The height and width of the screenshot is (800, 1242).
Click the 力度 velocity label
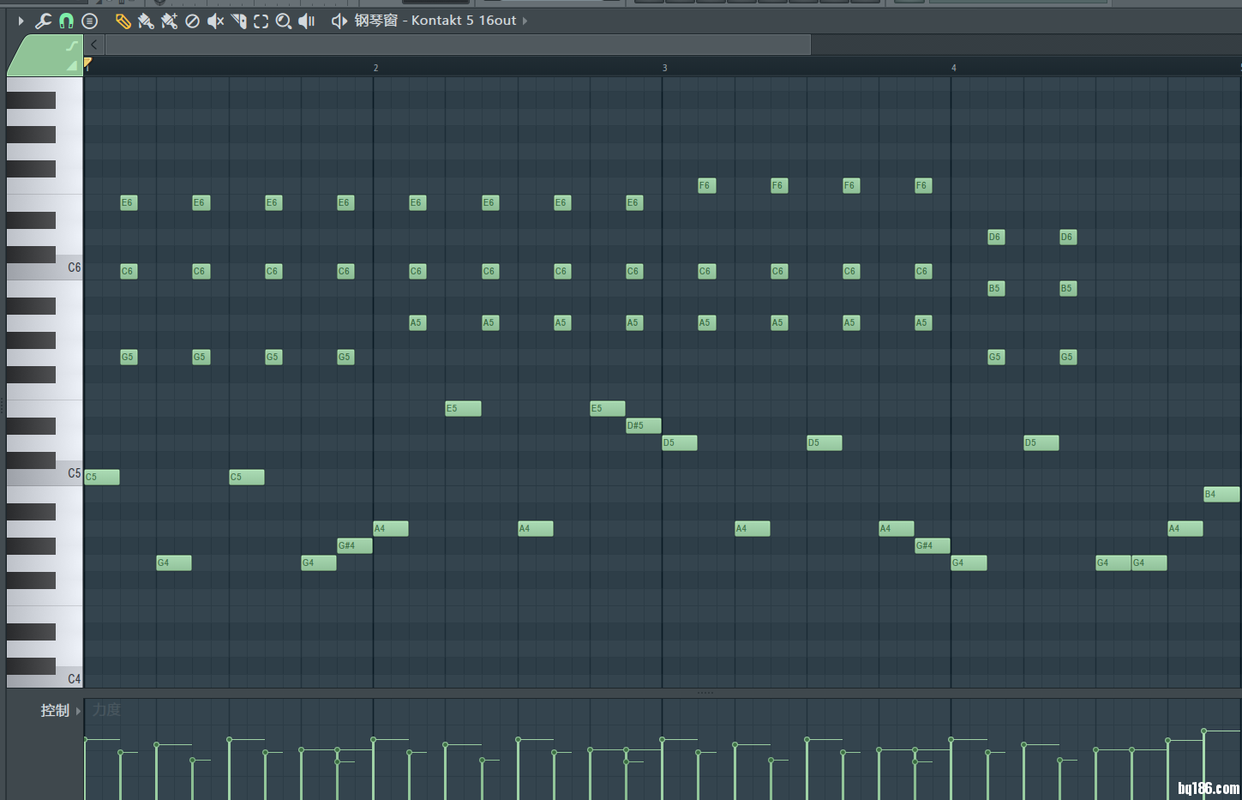pyautogui.click(x=107, y=710)
